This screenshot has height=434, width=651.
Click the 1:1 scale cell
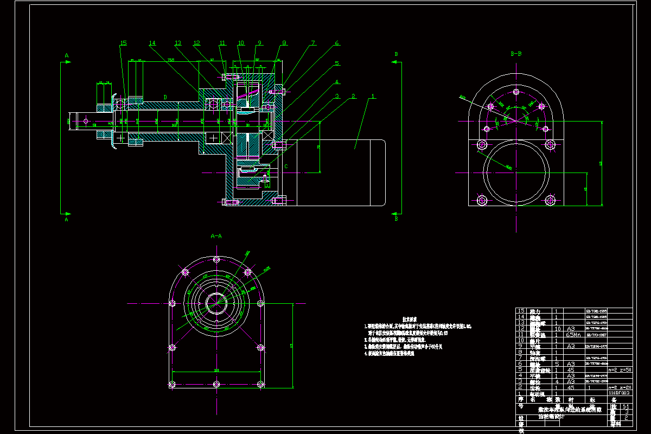(x=627, y=406)
